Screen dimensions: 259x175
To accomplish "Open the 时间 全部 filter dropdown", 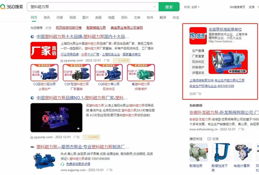I will pyautogui.click(x=192, y=7).
